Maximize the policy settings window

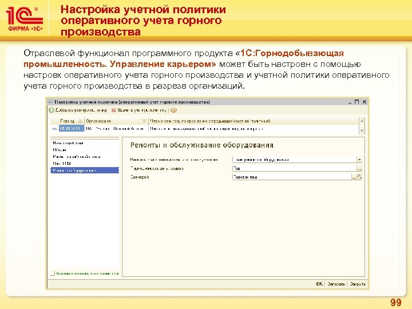pyautogui.click(x=356, y=102)
